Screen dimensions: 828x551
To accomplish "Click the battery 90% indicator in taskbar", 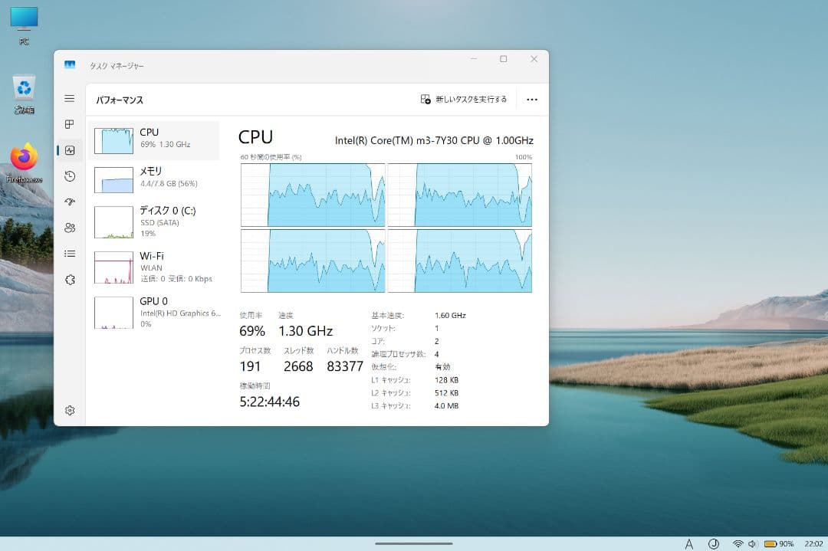I will (778, 543).
